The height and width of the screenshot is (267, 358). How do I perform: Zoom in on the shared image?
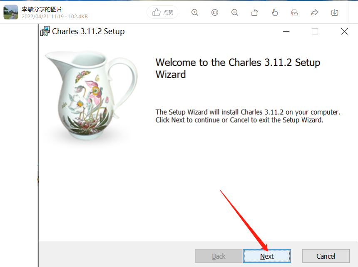point(194,12)
